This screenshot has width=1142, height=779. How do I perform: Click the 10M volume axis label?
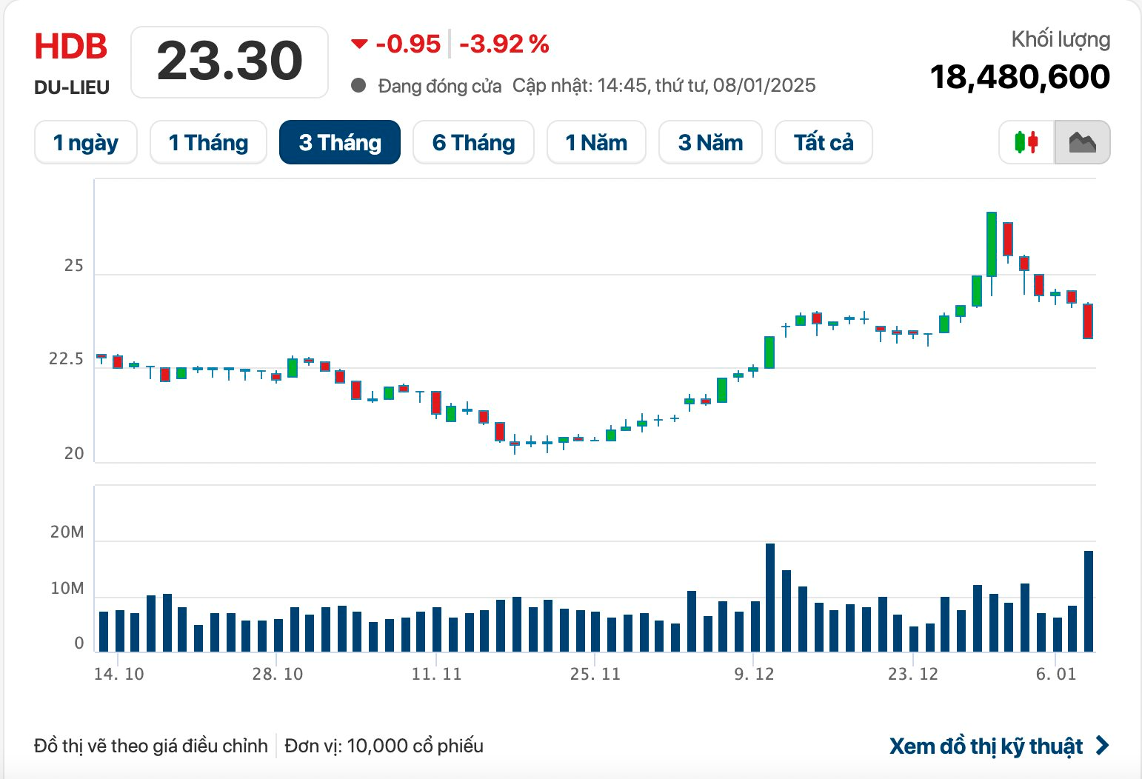67,588
